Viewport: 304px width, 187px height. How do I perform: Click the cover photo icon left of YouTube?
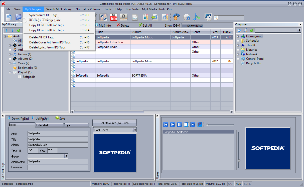(103, 17)
